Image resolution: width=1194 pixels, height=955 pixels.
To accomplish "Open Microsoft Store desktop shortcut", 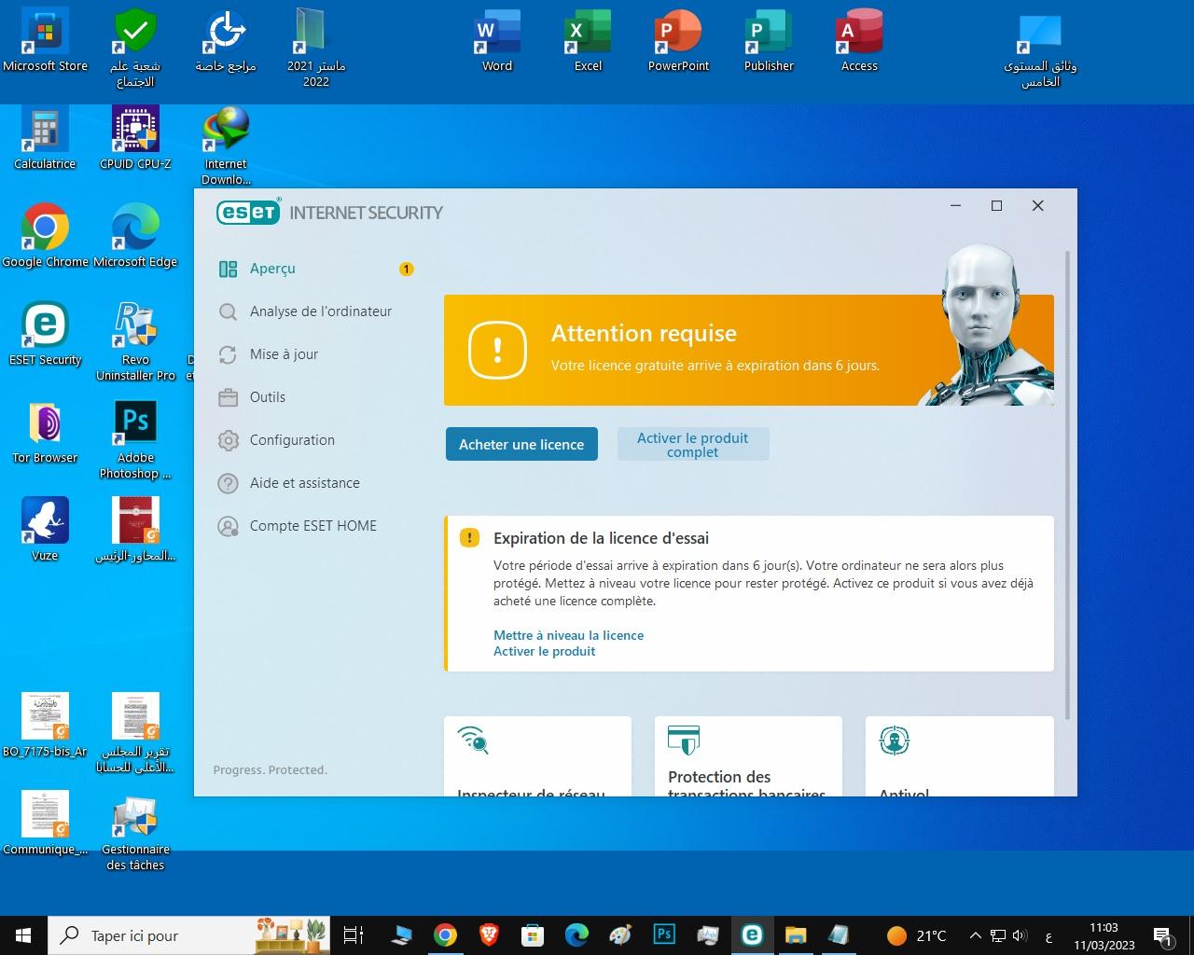I will pos(45,42).
